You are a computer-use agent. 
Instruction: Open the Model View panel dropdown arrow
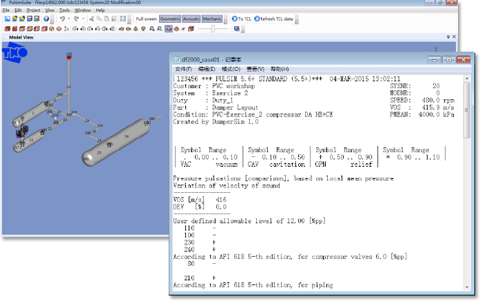448,37
